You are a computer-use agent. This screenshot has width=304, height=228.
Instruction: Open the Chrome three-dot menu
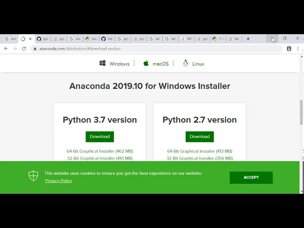pos(298,48)
